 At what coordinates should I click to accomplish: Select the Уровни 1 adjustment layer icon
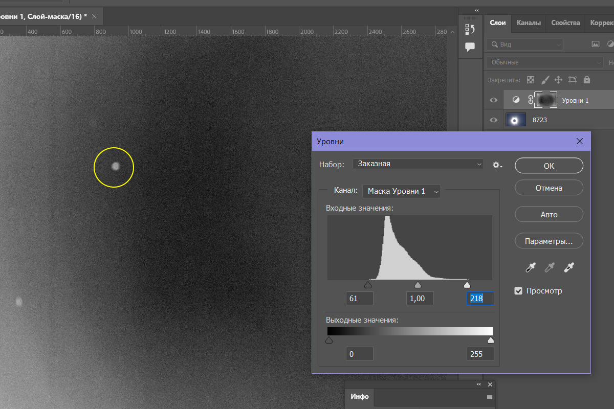(x=516, y=100)
